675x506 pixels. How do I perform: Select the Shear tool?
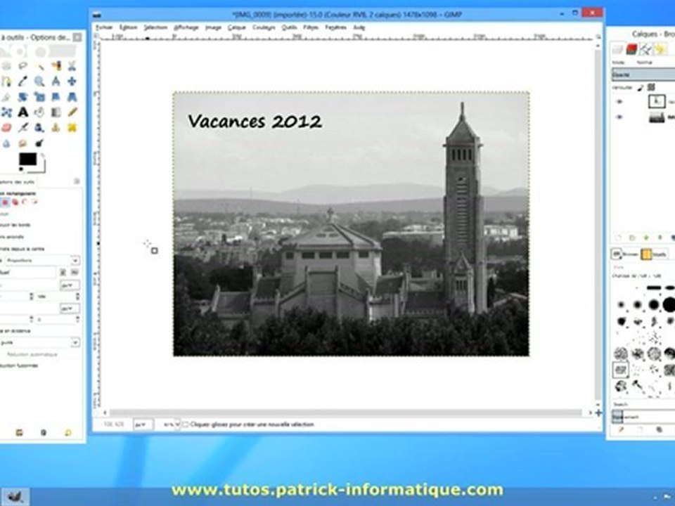[x=56, y=97]
